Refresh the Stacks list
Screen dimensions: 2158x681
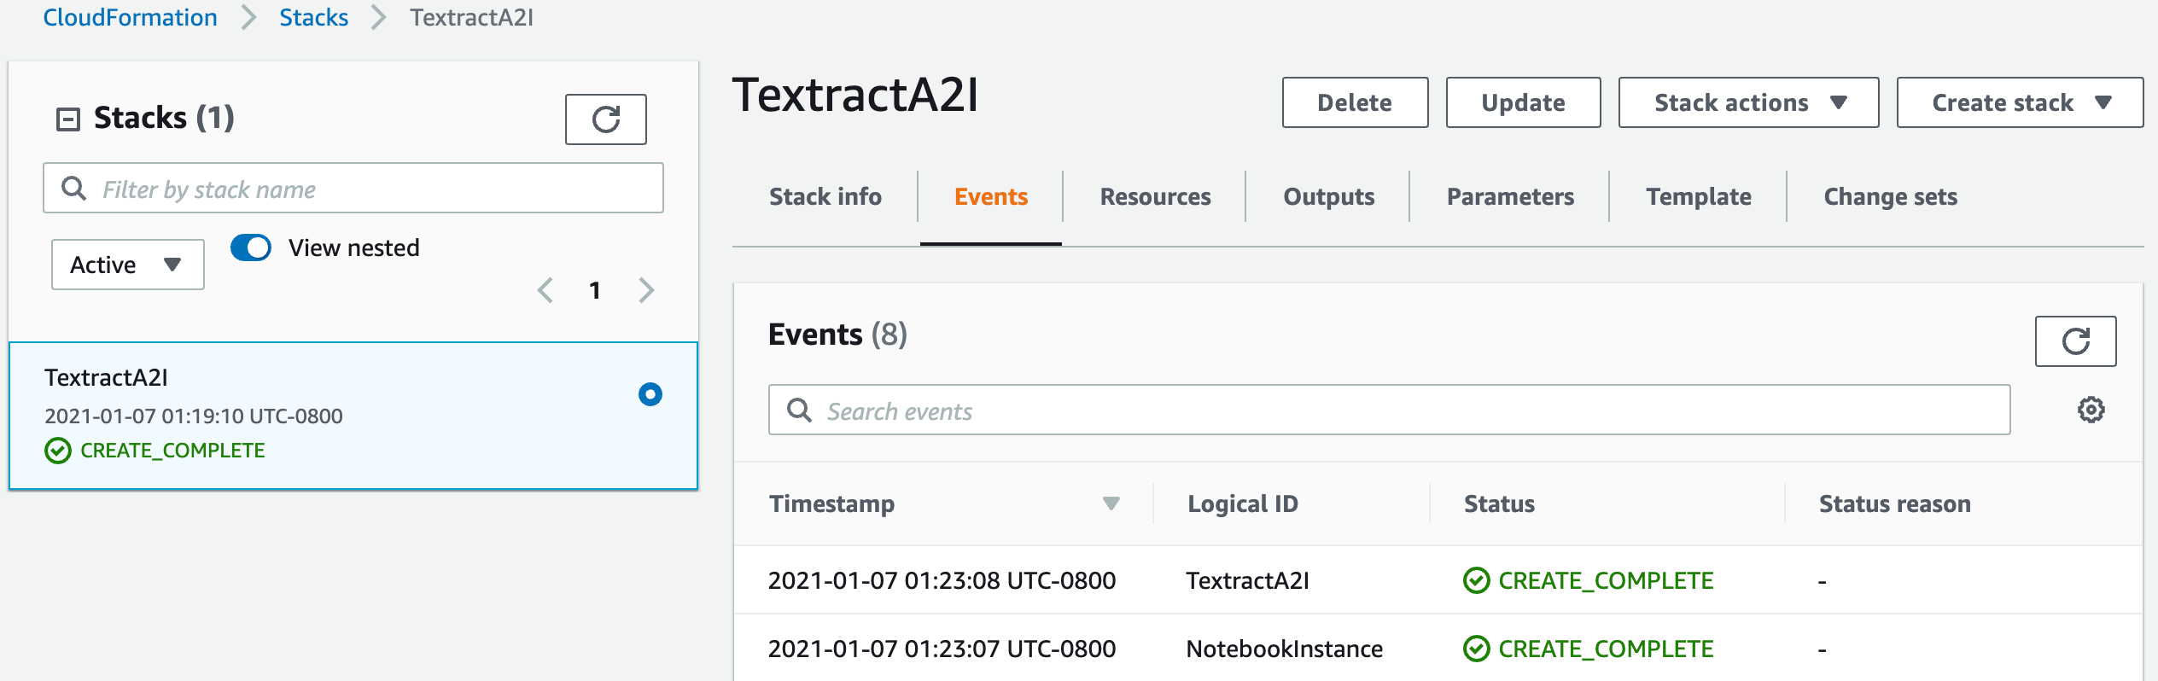tap(605, 119)
